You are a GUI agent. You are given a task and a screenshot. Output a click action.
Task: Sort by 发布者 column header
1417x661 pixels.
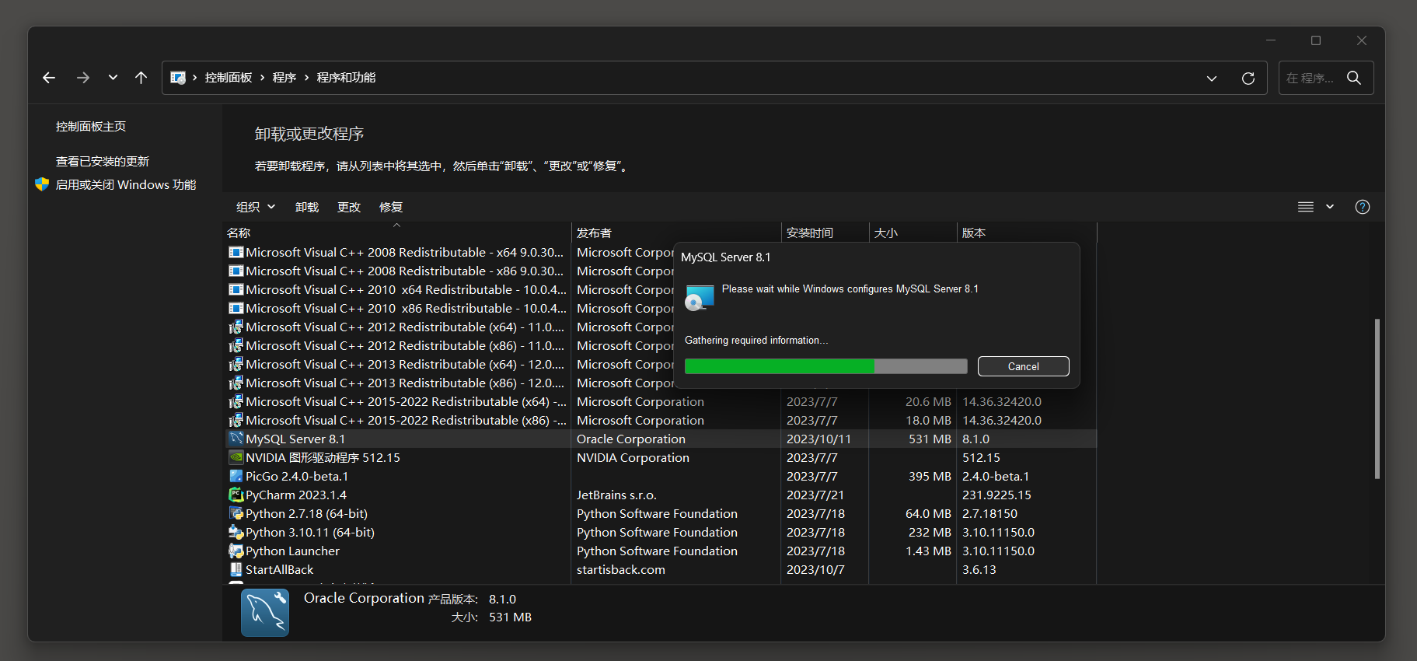[676, 233]
